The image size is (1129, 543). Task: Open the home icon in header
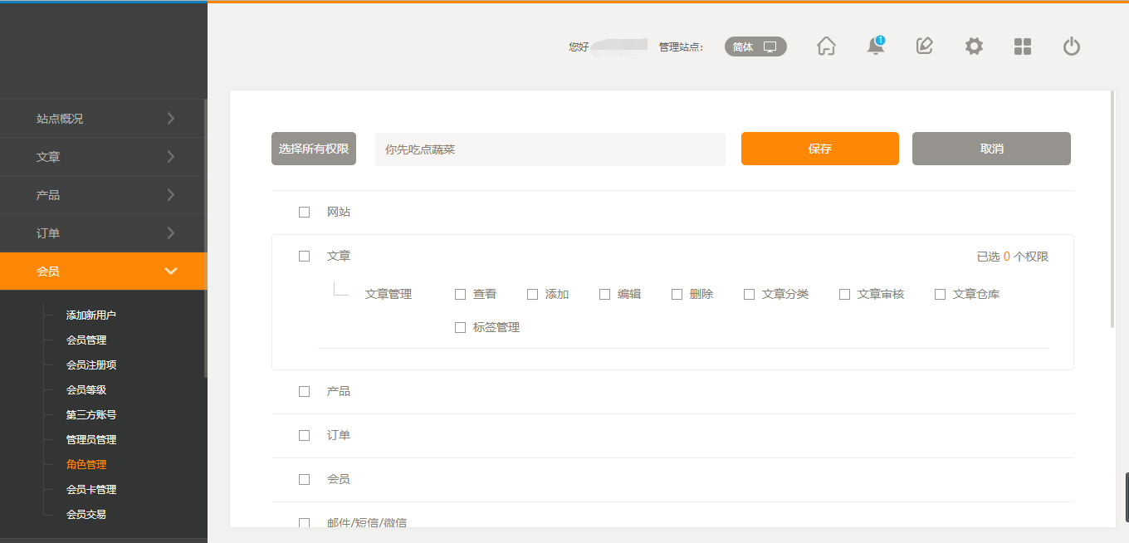pos(826,46)
